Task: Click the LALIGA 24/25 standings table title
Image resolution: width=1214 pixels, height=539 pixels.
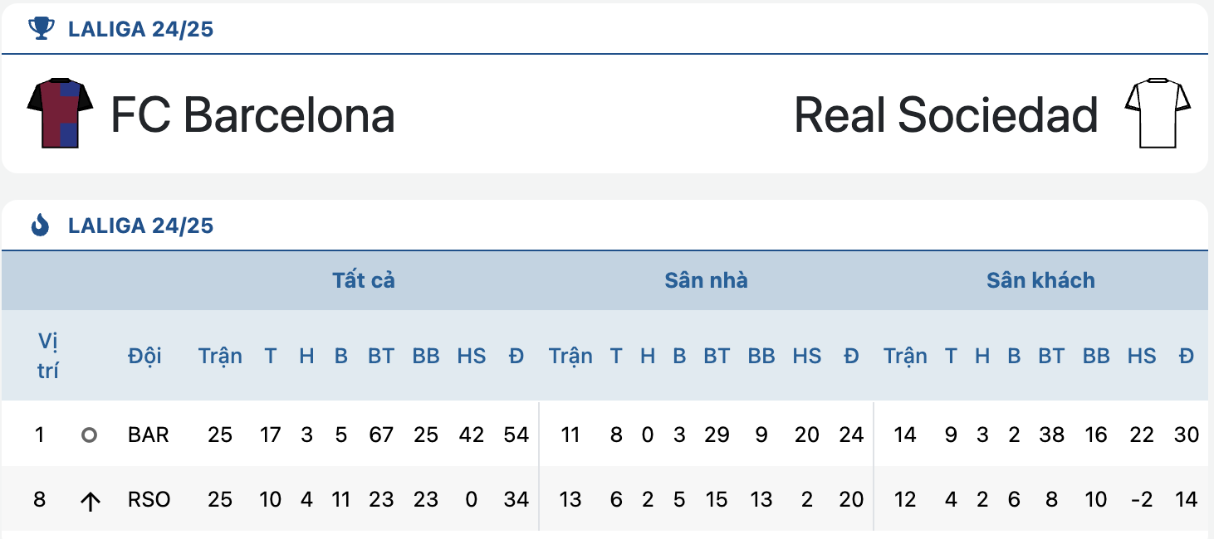Action: coord(141,225)
